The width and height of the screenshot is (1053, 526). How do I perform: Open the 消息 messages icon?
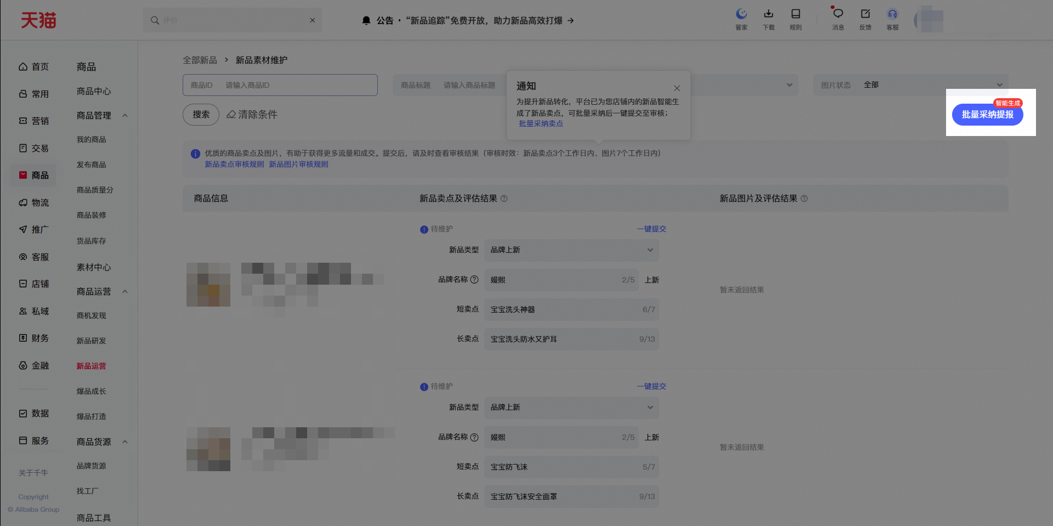pyautogui.click(x=838, y=19)
